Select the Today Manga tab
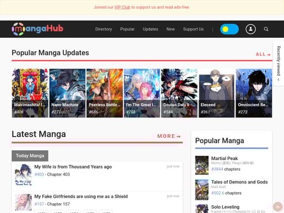The width and height of the screenshot is (284, 213). point(30,156)
